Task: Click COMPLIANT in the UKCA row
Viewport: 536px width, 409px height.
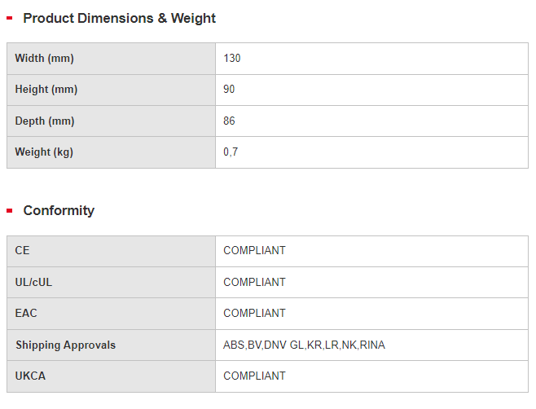Action: tap(254, 376)
